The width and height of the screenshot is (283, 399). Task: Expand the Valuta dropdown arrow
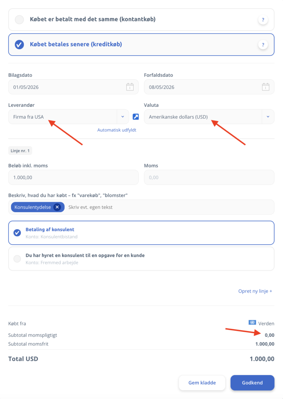tap(268, 117)
